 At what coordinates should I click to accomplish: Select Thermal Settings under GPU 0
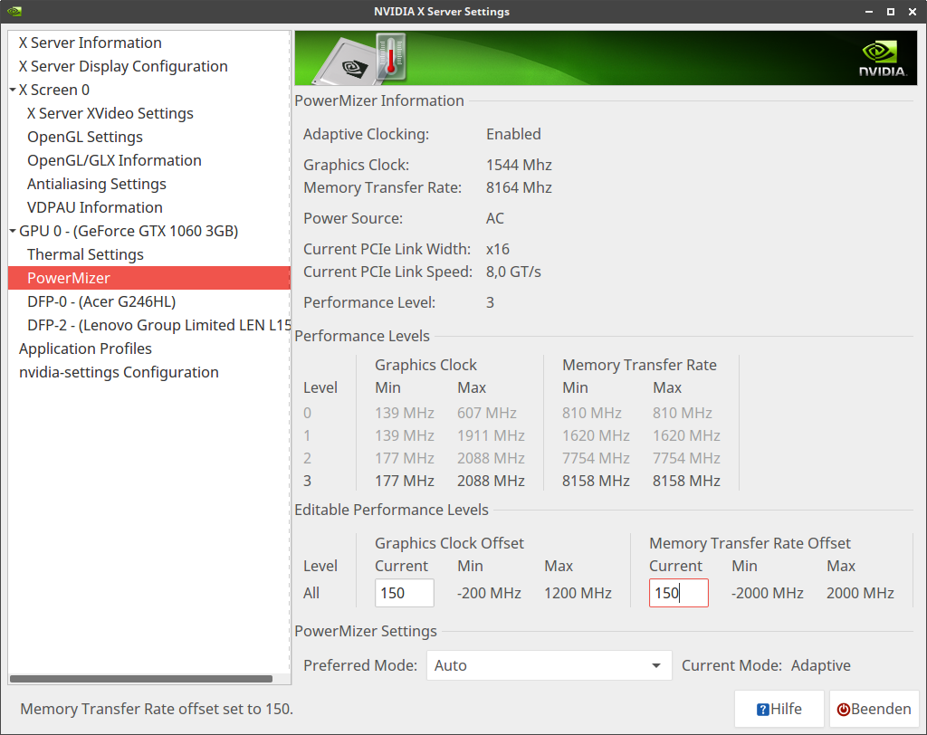(85, 255)
